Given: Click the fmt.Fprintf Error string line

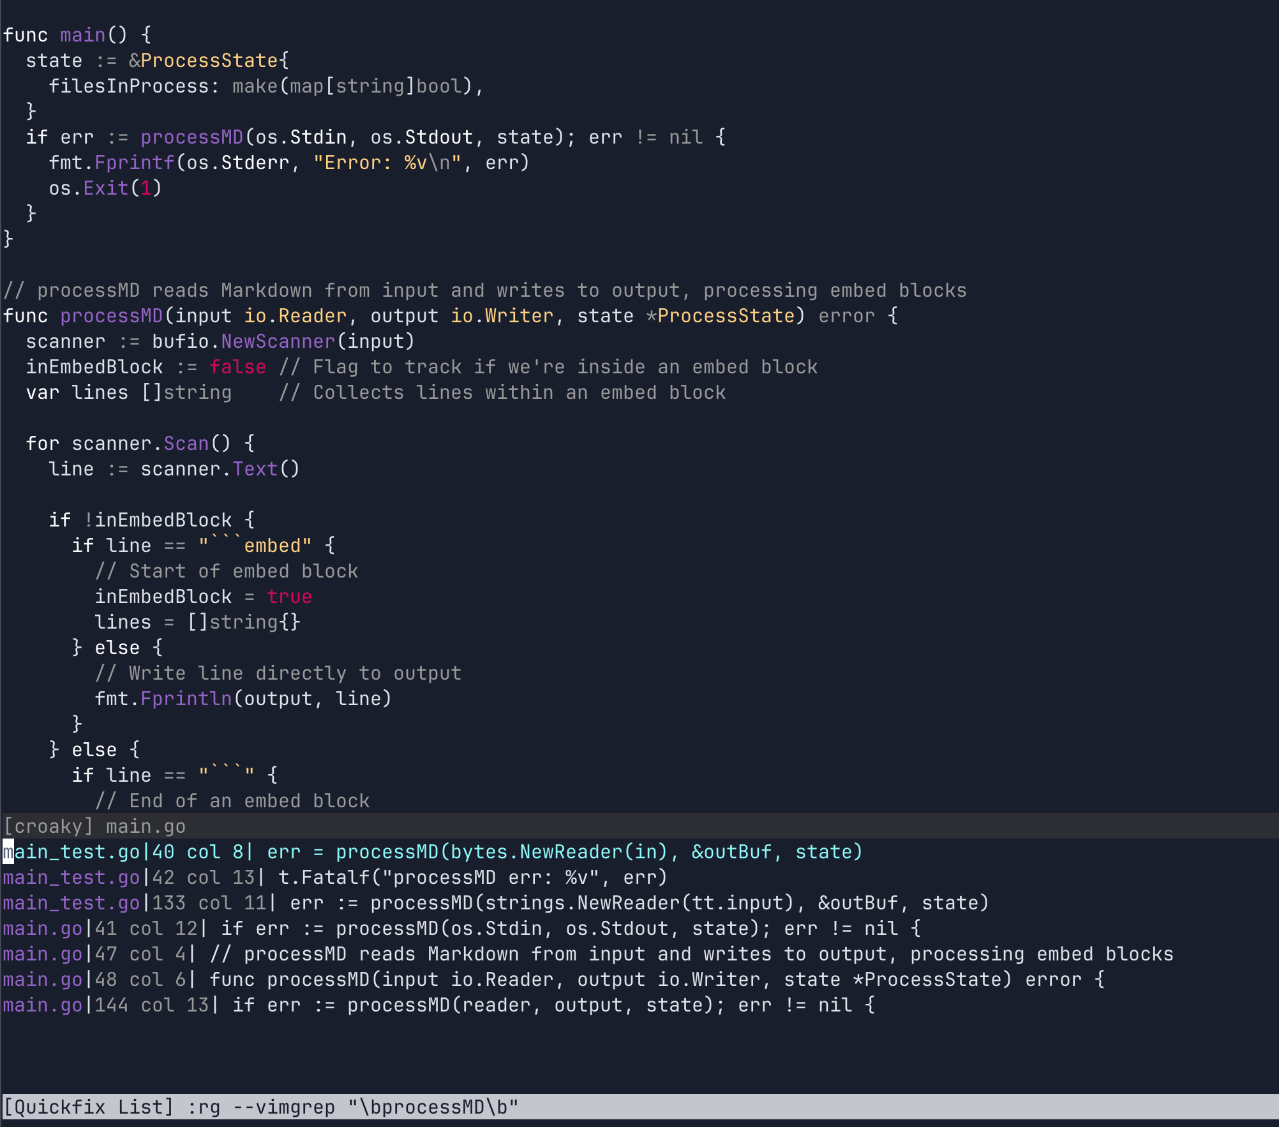Looking at the screenshot, I should click(289, 163).
